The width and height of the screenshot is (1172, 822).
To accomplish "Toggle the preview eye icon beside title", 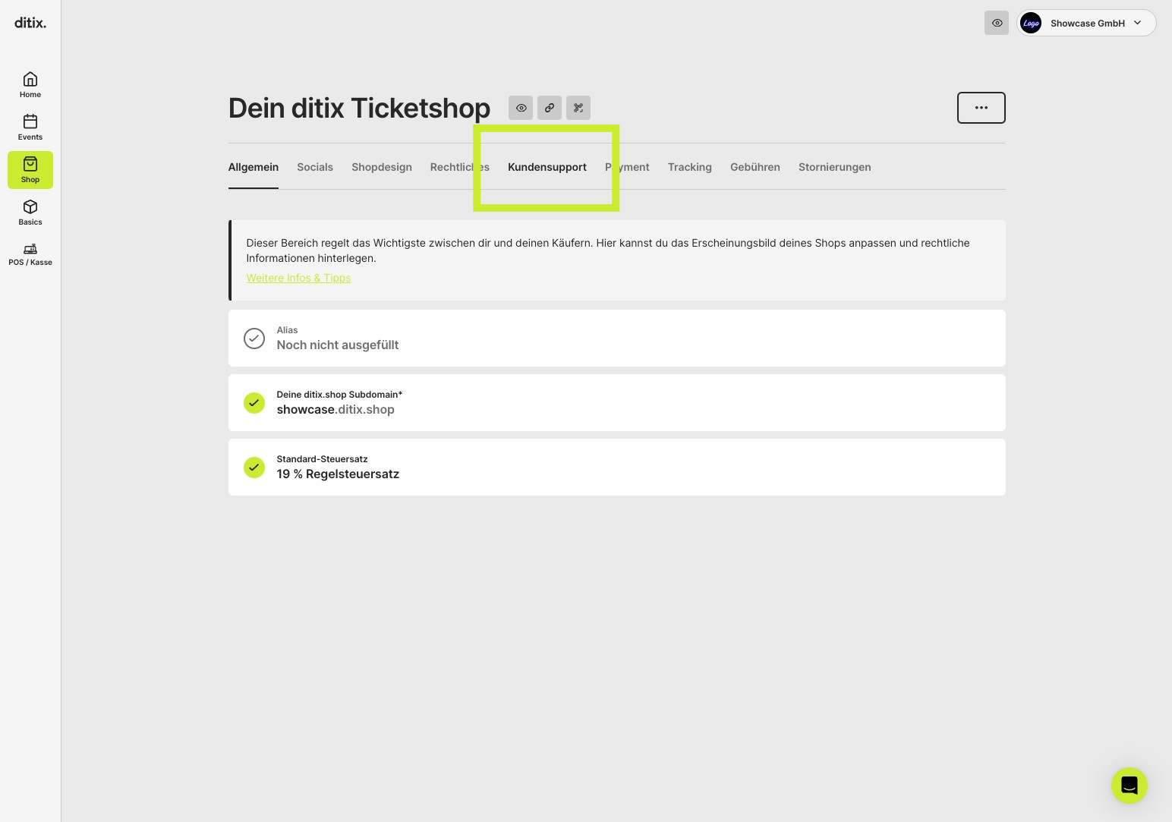I will [x=521, y=108].
